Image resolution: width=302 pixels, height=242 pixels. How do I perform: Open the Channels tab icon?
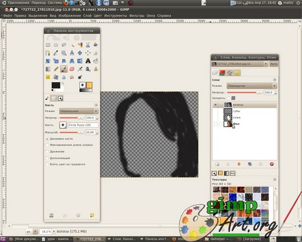222,72
